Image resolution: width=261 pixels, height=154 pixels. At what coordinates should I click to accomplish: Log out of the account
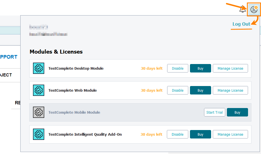tap(241, 24)
